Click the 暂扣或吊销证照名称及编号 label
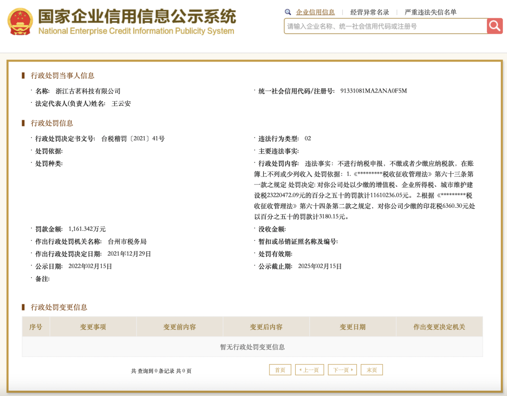This screenshot has height=396, width=507. click(298, 241)
